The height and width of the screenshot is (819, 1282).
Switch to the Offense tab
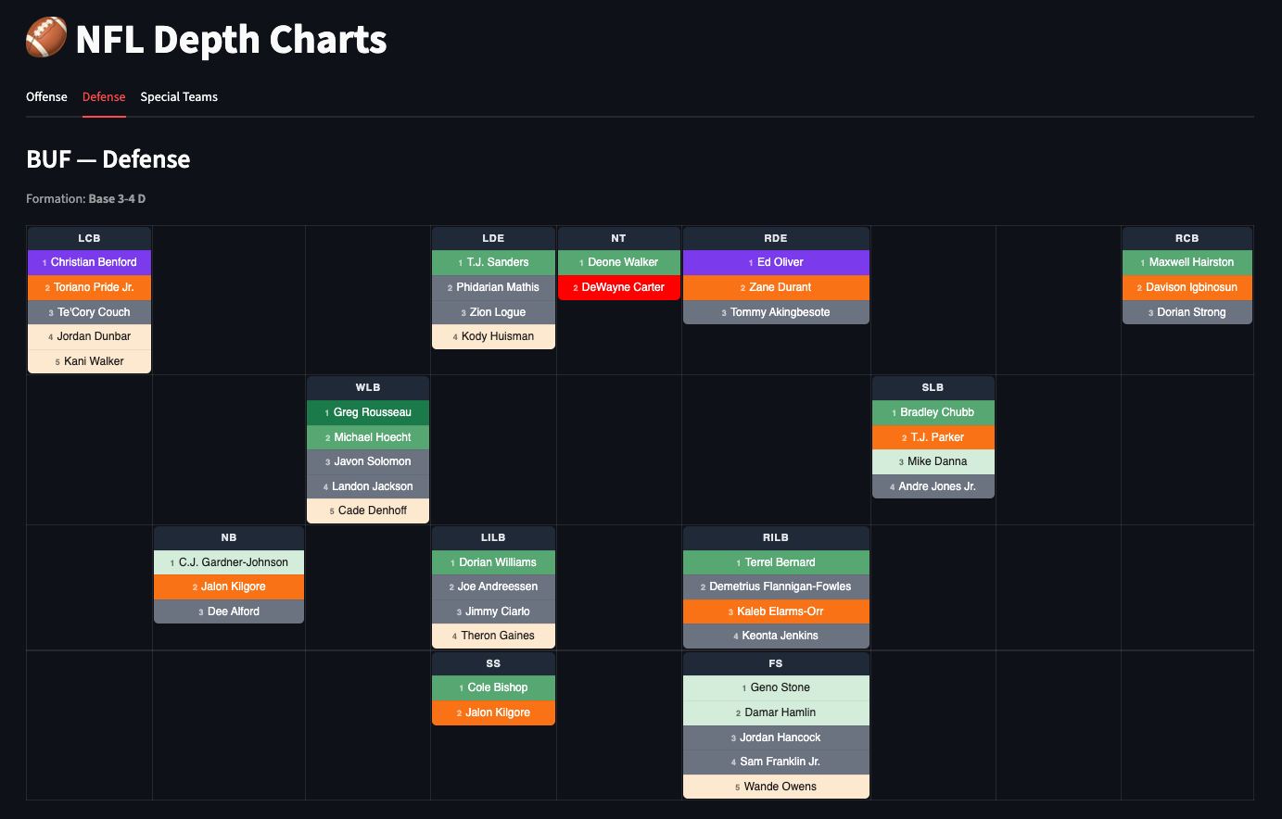[46, 96]
